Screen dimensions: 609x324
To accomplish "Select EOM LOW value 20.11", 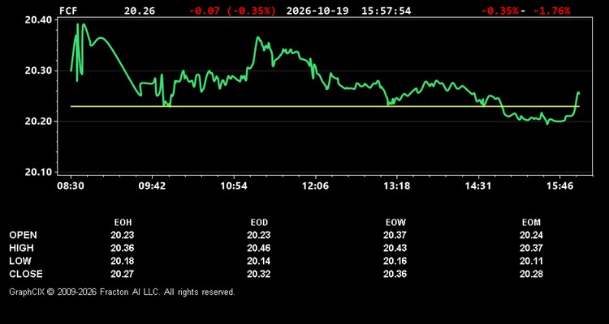I will pyautogui.click(x=531, y=261).
